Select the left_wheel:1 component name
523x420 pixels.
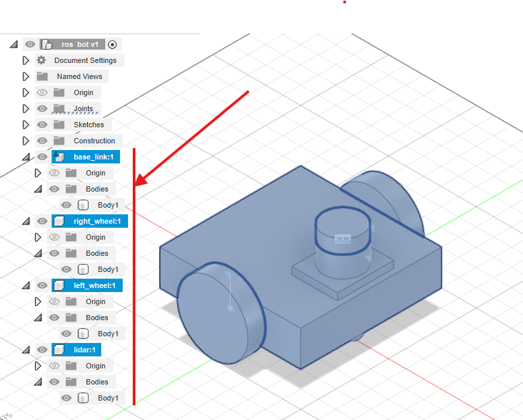tap(95, 285)
